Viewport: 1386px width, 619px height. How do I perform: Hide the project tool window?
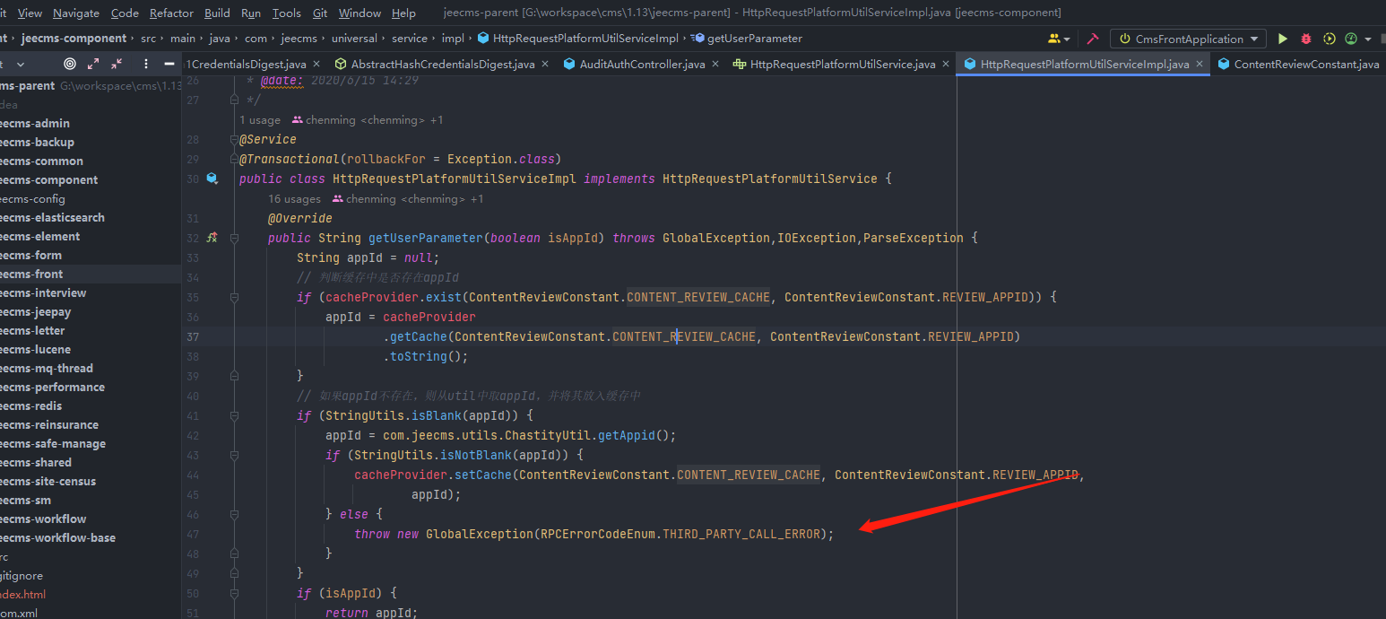169,64
